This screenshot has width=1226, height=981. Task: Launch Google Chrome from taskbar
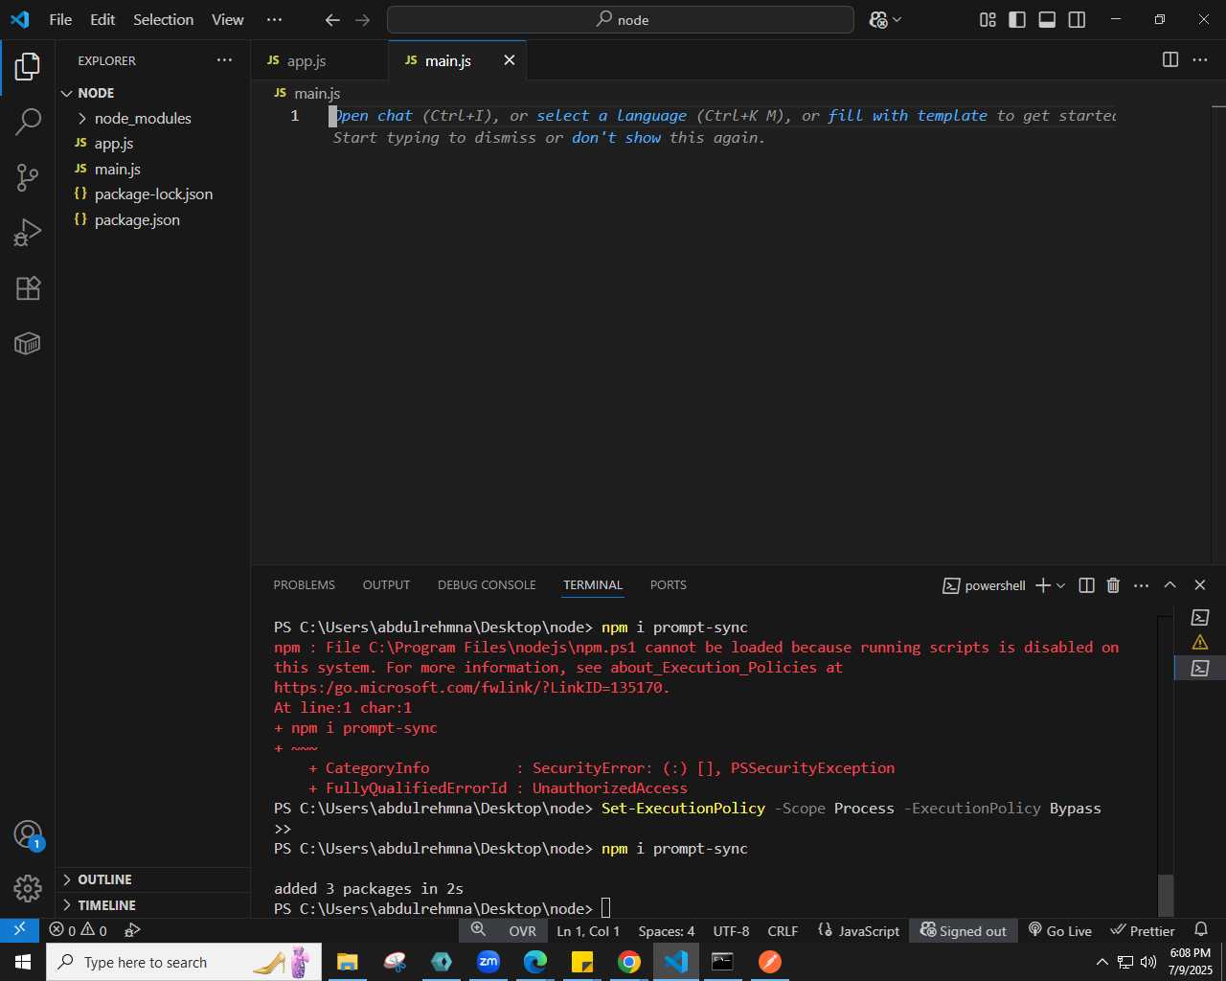click(629, 962)
